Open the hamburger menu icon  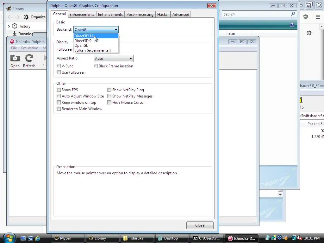click(318, 17)
